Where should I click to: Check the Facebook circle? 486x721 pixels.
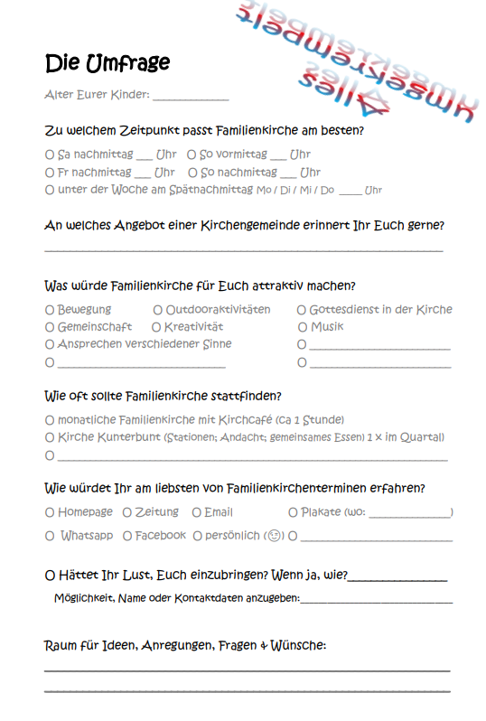127,536
